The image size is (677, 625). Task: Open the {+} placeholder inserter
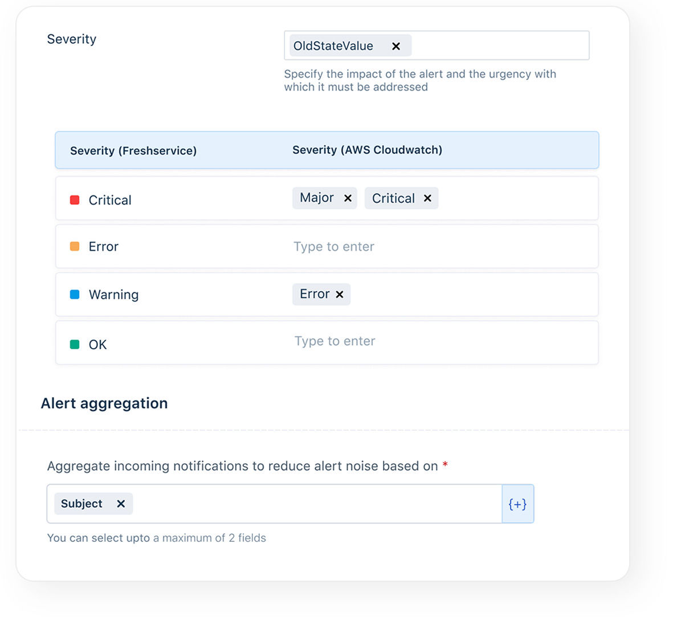click(x=517, y=504)
